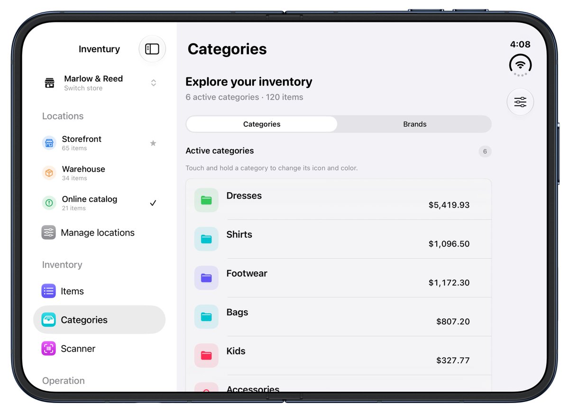Click the Kids red folder icon
This screenshot has width=569, height=414.
coord(206,356)
